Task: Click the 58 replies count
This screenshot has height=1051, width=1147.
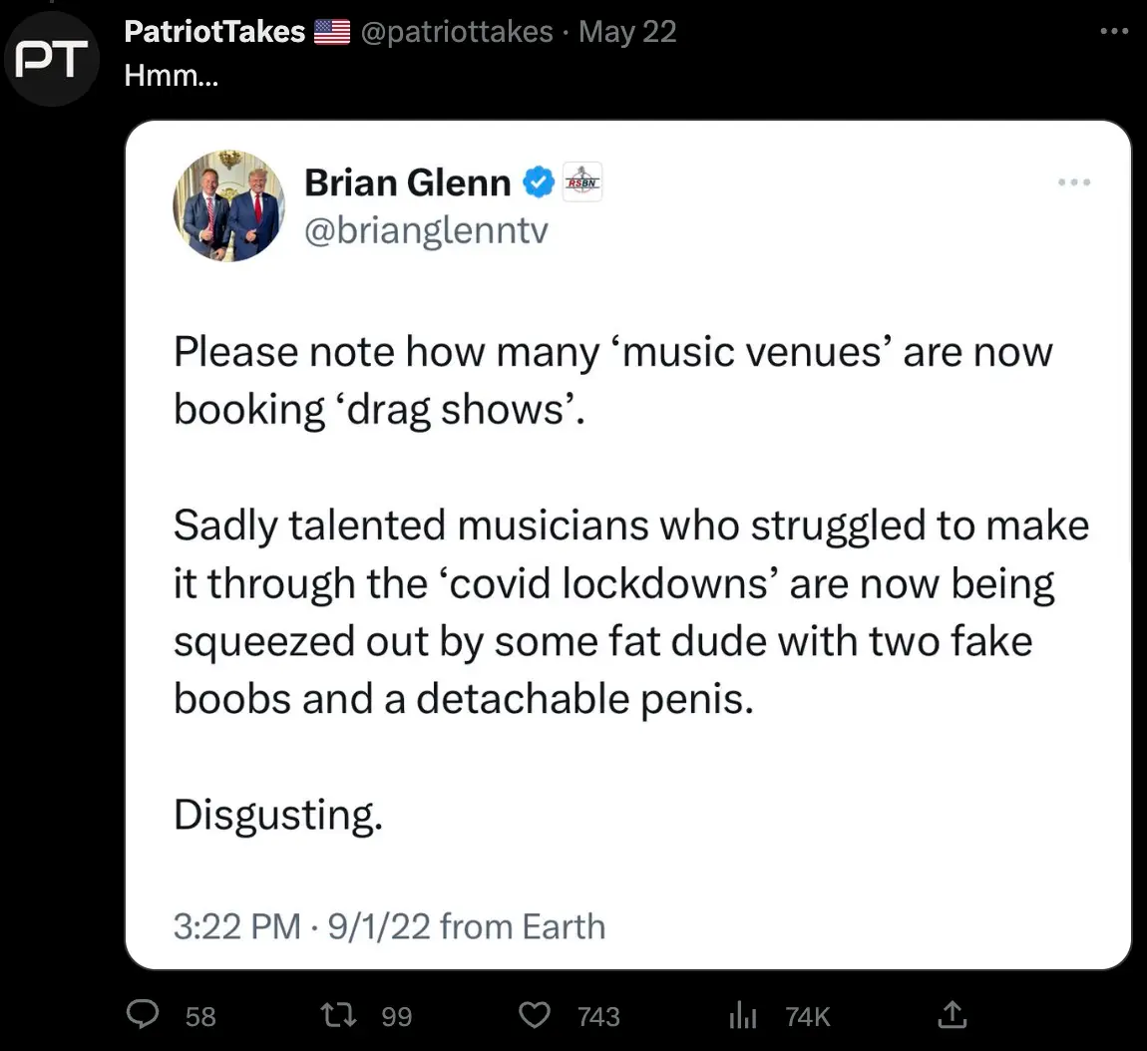Action: [198, 1015]
